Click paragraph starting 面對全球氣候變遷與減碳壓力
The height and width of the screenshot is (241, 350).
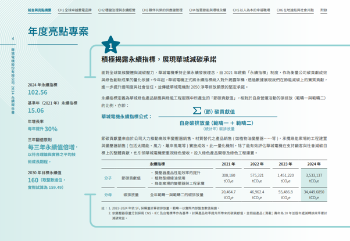click(x=215, y=80)
